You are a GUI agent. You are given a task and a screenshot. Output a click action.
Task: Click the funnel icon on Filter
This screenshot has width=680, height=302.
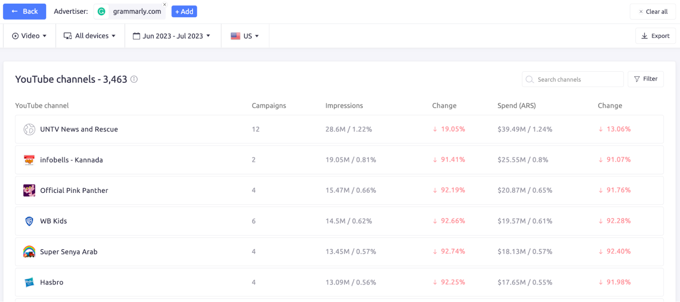pyautogui.click(x=637, y=79)
